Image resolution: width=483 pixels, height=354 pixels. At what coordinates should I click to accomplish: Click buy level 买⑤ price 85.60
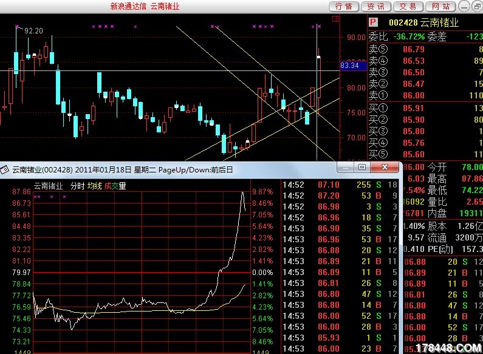click(414, 154)
